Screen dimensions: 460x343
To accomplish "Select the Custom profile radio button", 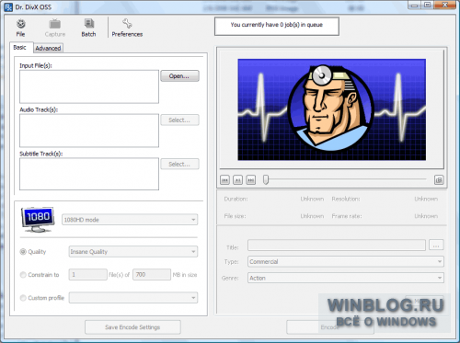I will (x=23, y=298).
